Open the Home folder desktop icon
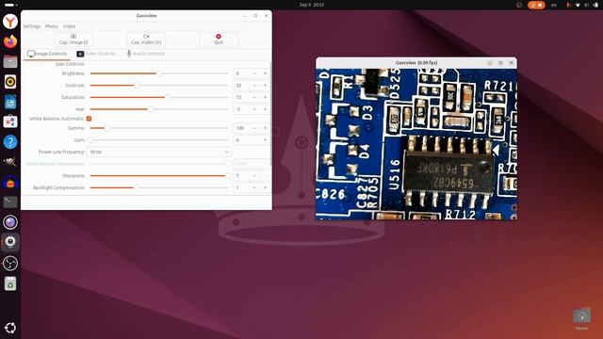The image size is (603, 339). click(581, 319)
